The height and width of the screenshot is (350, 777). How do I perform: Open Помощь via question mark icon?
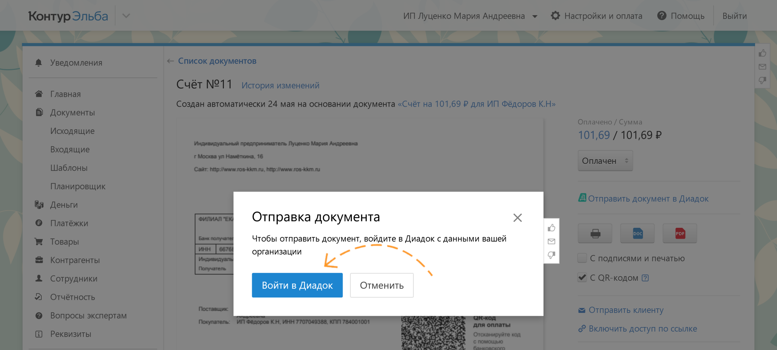pyautogui.click(x=662, y=16)
